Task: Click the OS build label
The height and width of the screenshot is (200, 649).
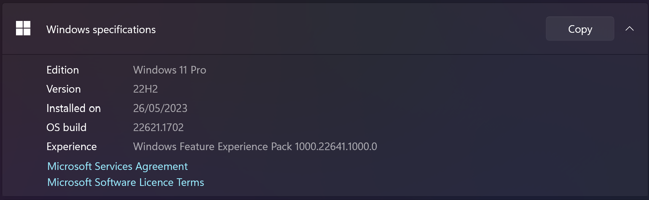Action: click(66, 128)
